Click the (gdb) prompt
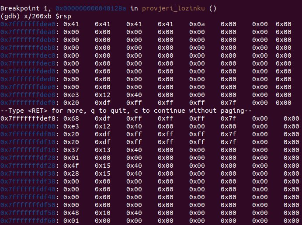 [x=10, y=17]
